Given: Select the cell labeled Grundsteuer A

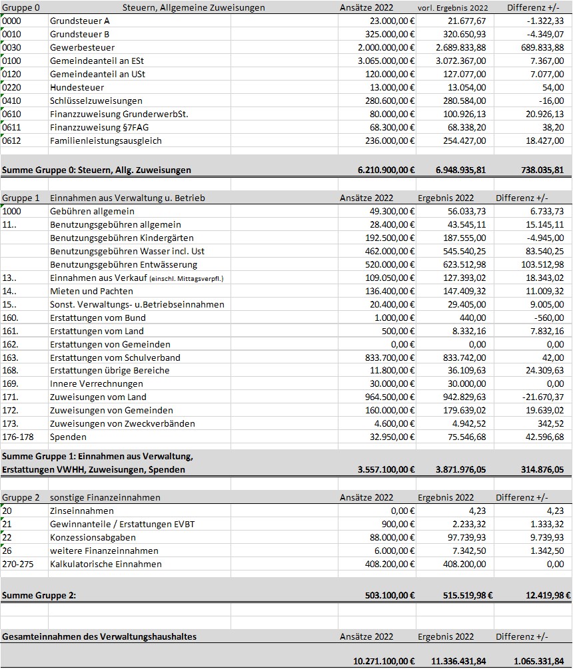Looking at the screenshot, I should pos(139,21).
